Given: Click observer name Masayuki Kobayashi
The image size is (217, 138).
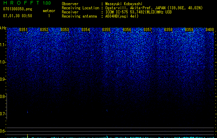Looking at the screenshot, I should (x=124, y=4).
